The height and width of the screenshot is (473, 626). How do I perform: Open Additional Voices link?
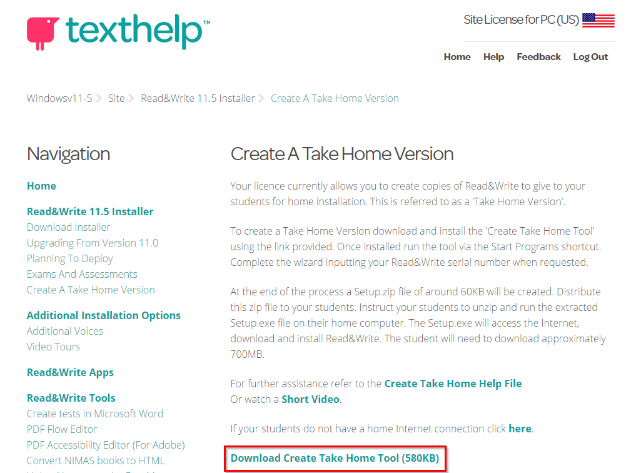64,331
